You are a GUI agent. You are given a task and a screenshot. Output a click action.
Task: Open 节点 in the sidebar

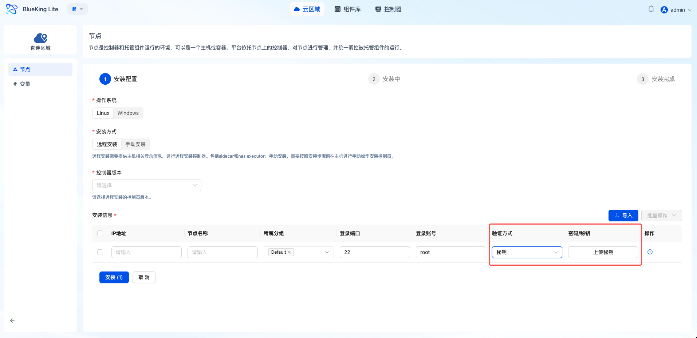(x=40, y=69)
